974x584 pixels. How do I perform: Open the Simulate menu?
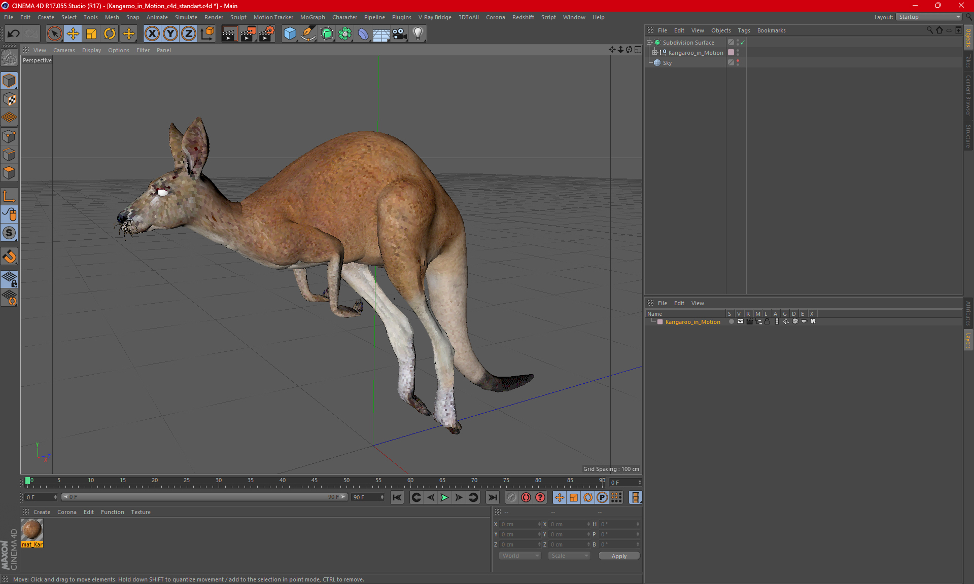click(186, 17)
